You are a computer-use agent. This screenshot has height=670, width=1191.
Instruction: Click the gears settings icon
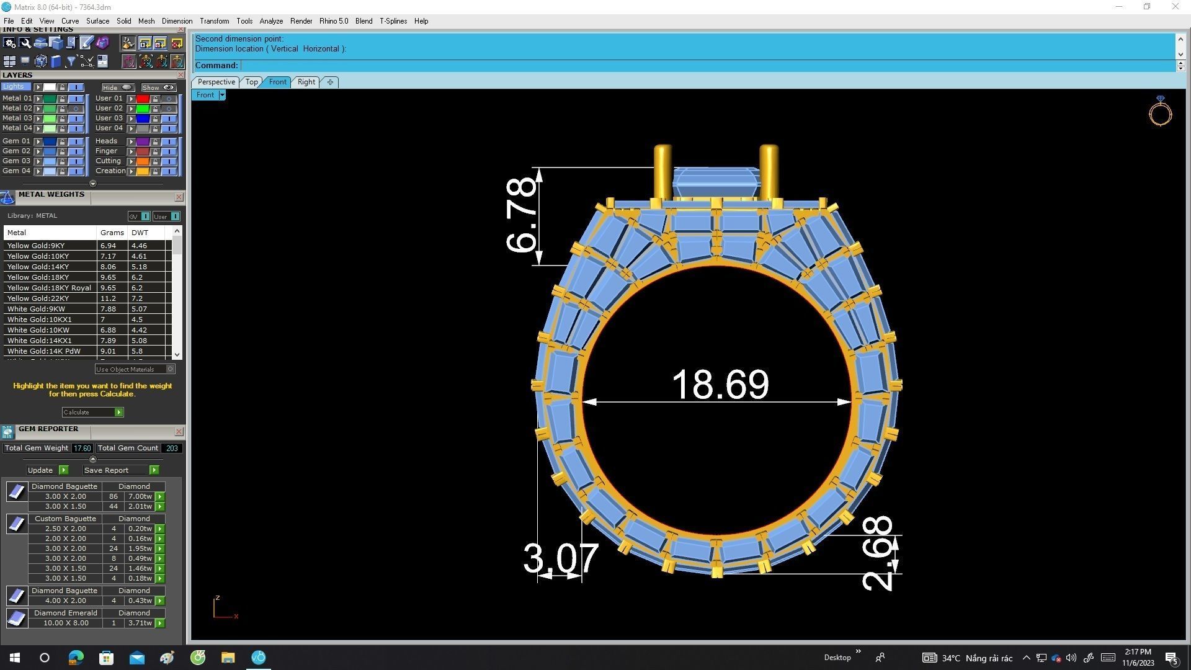[x=9, y=43]
